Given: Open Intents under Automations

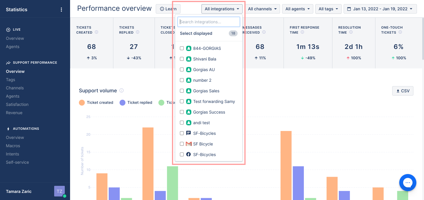Looking at the screenshot, I should coord(12,154).
